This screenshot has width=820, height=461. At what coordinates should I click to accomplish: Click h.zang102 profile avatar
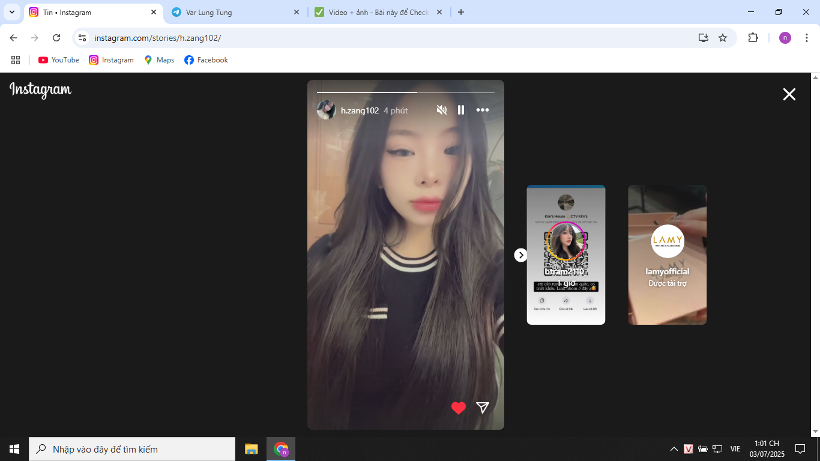(326, 110)
